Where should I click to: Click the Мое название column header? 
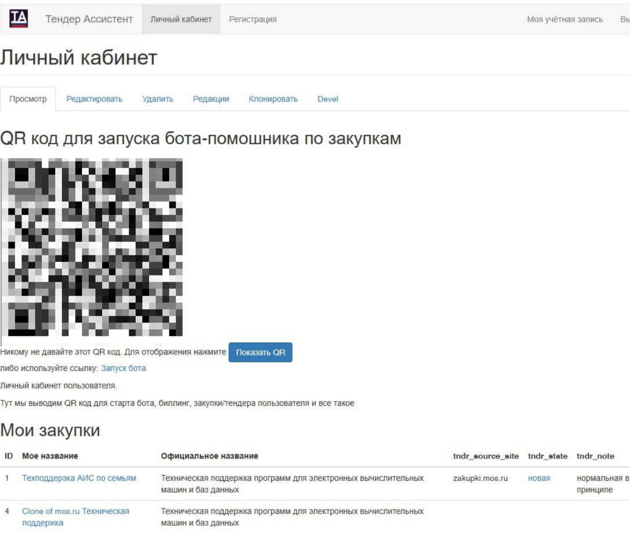pos(50,456)
